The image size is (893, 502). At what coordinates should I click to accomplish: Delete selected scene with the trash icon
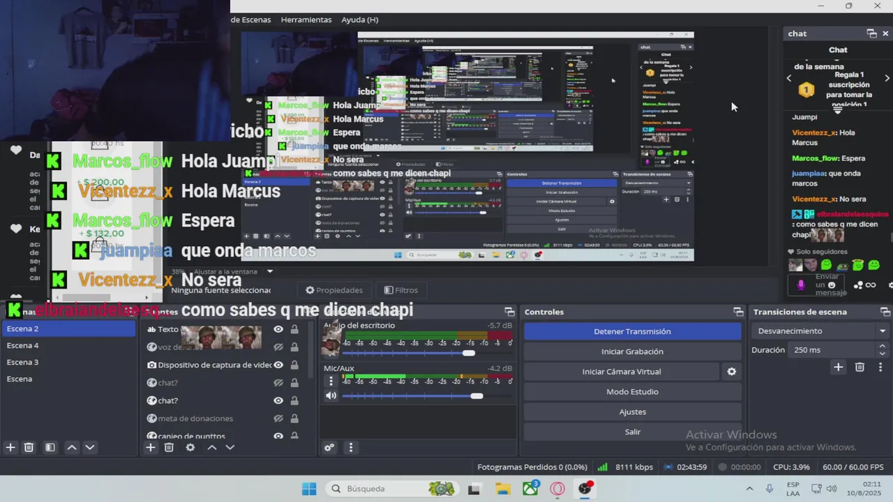pos(29,448)
